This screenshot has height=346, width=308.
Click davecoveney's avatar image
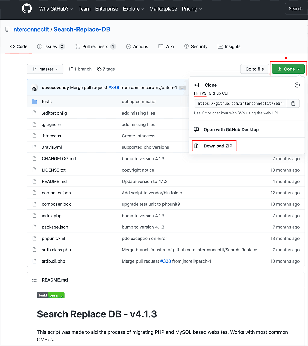click(x=34, y=88)
